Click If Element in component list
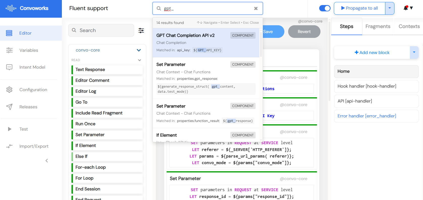The image size is (423, 200). pyautogui.click(x=107, y=146)
